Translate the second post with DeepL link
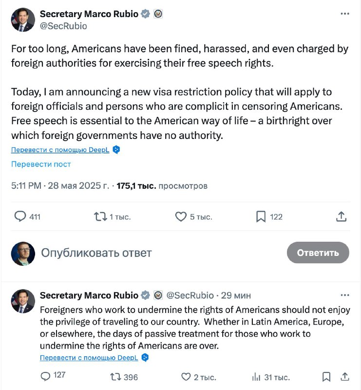361x390 pixels. tap(89, 357)
